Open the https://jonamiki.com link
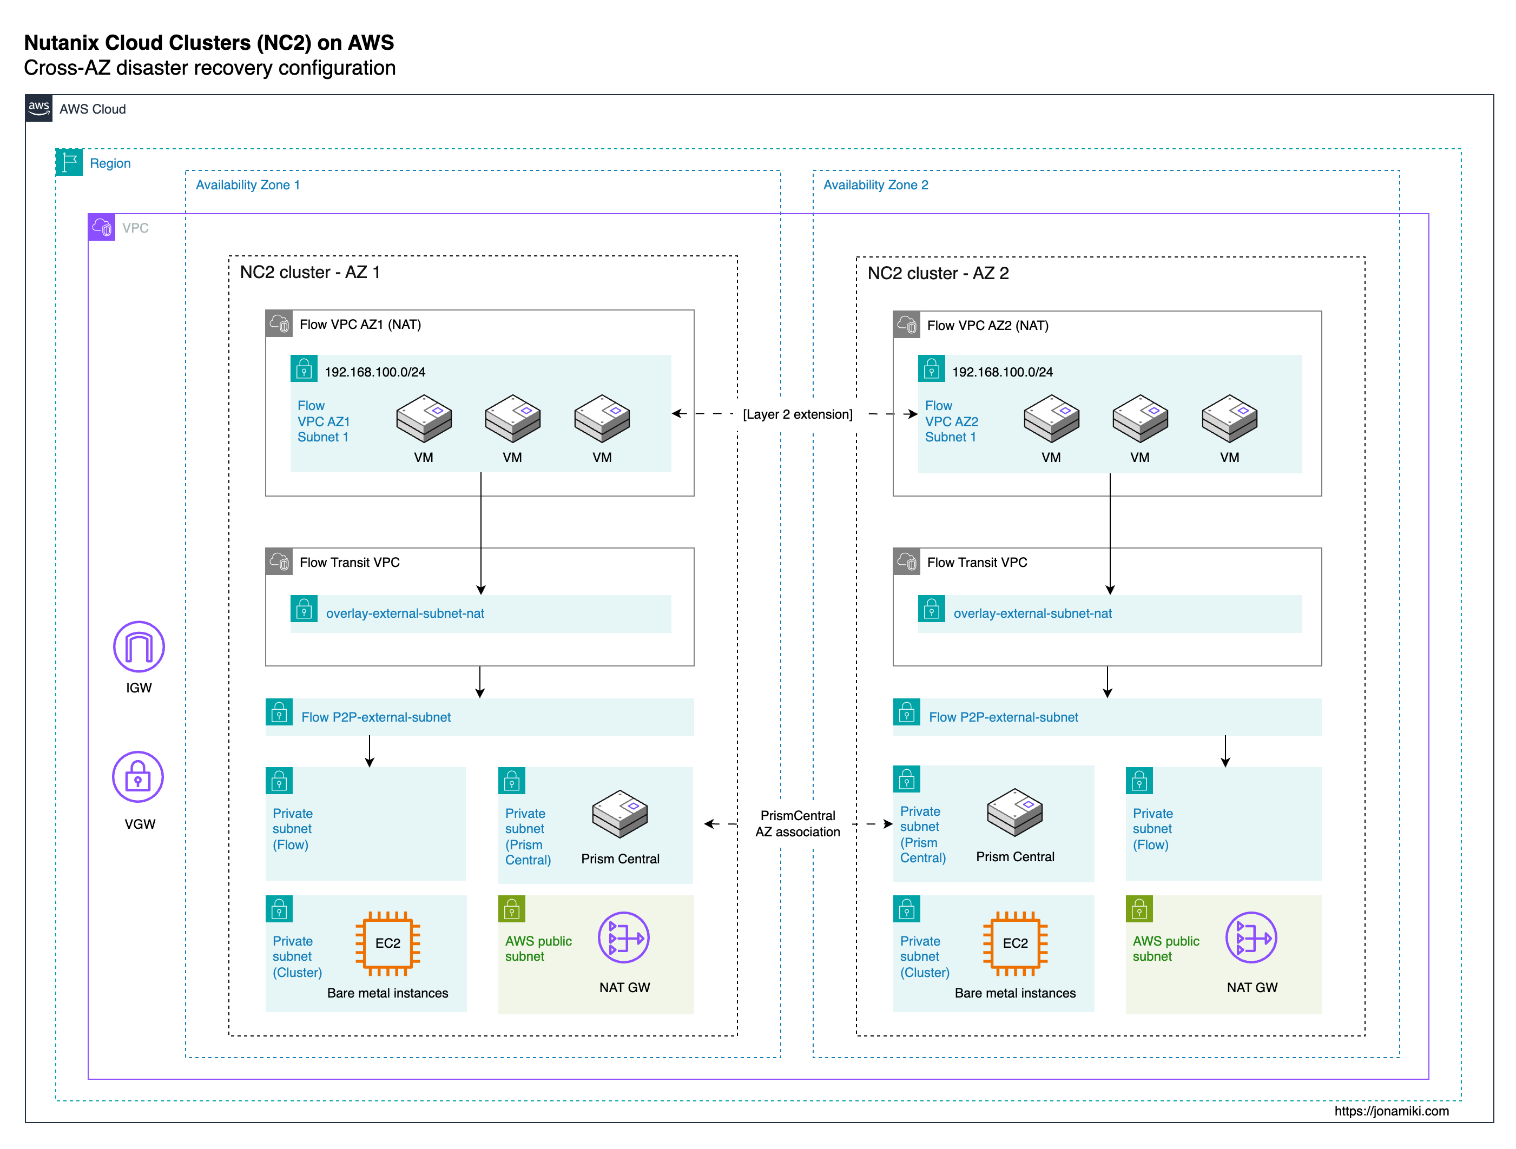The height and width of the screenshot is (1149, 1516). 1391,1111
